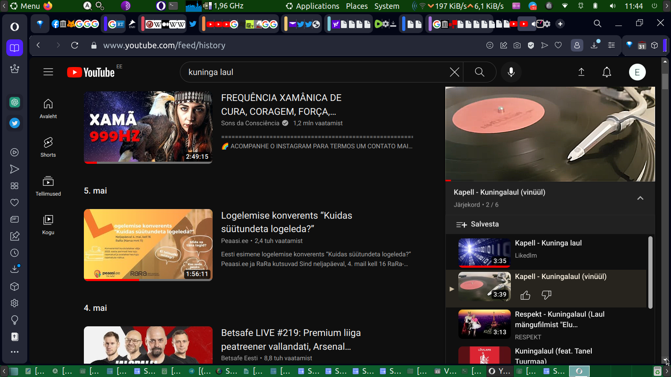Open Opera sidebar settings gear
Image resolution: width=671 pixels, height=377 pixels.
[x=15, y=303]
